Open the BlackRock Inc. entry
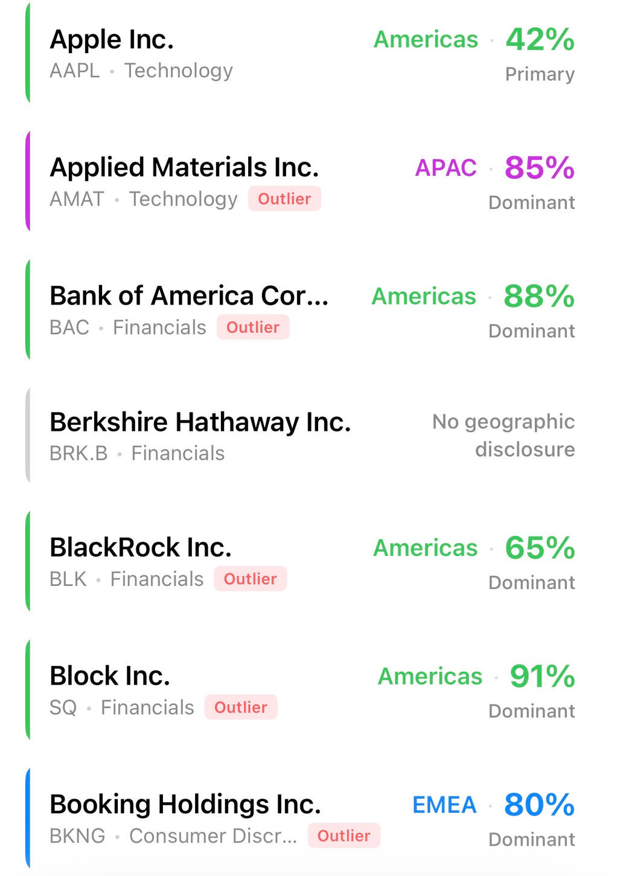The image size is (620, 876). 141,548
